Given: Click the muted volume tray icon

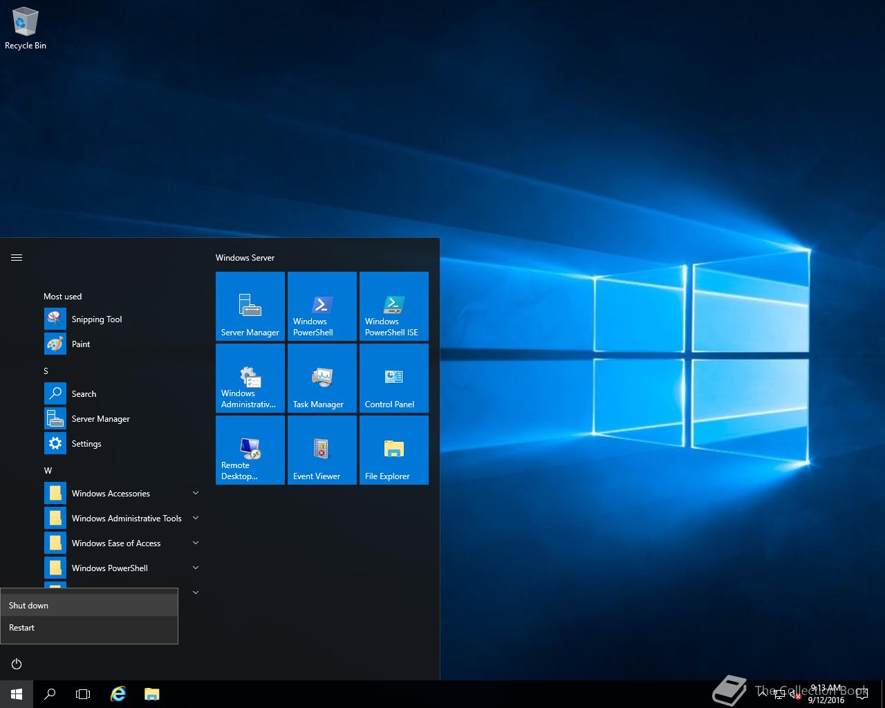Looking at the screenshot, I should (x=796, y=694).
